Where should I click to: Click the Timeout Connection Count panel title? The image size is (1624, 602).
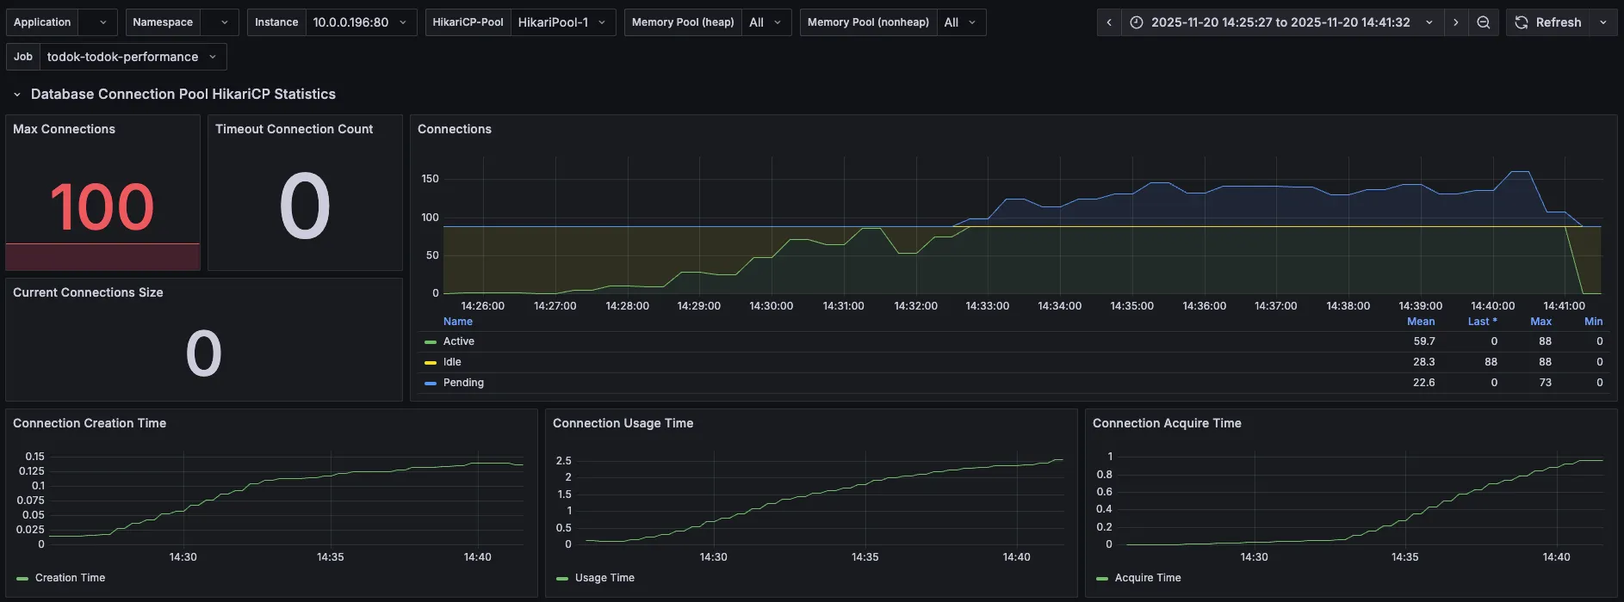[x=294, y=129]
